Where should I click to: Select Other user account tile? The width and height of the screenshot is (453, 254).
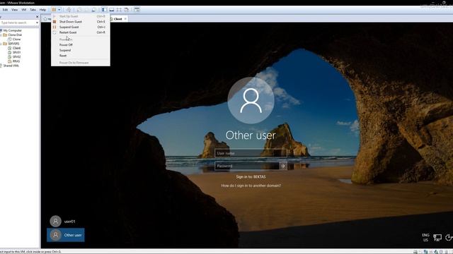(x=66, y=235)
